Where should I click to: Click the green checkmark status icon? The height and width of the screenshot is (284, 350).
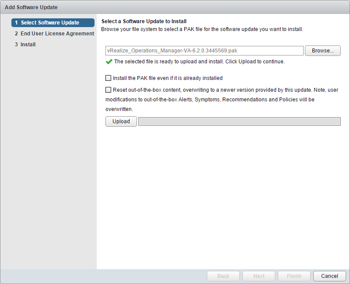tap(109, 62)
